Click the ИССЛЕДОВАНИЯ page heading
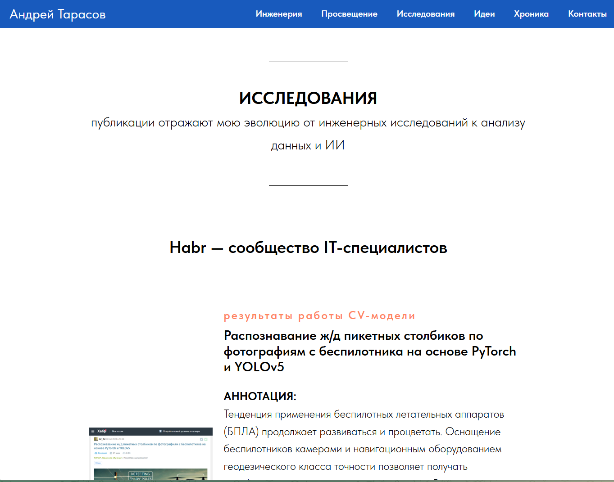 tap(308, 98)
